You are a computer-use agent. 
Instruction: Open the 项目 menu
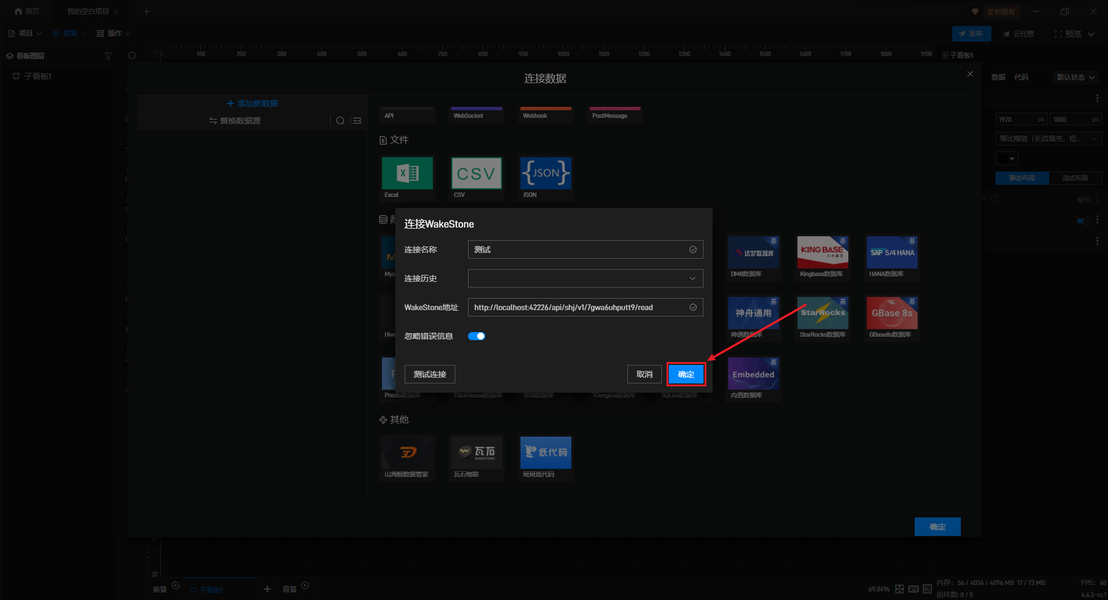[25, 33]
